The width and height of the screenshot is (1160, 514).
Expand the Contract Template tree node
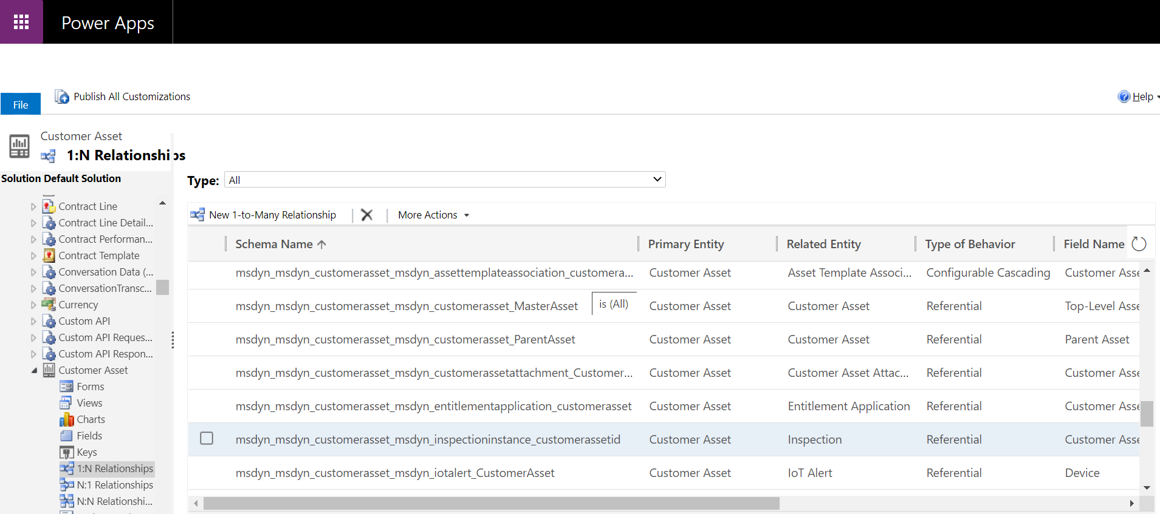33,255
